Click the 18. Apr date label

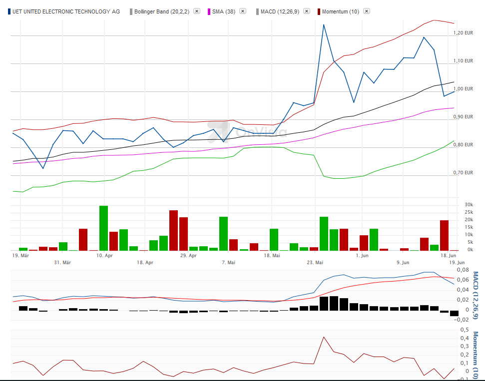pos(145,263)
